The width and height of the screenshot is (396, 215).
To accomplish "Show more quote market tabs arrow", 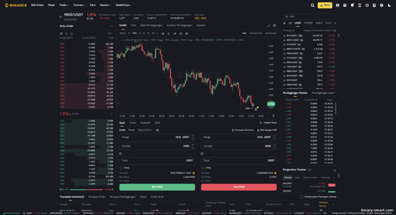I will point(335,23).
